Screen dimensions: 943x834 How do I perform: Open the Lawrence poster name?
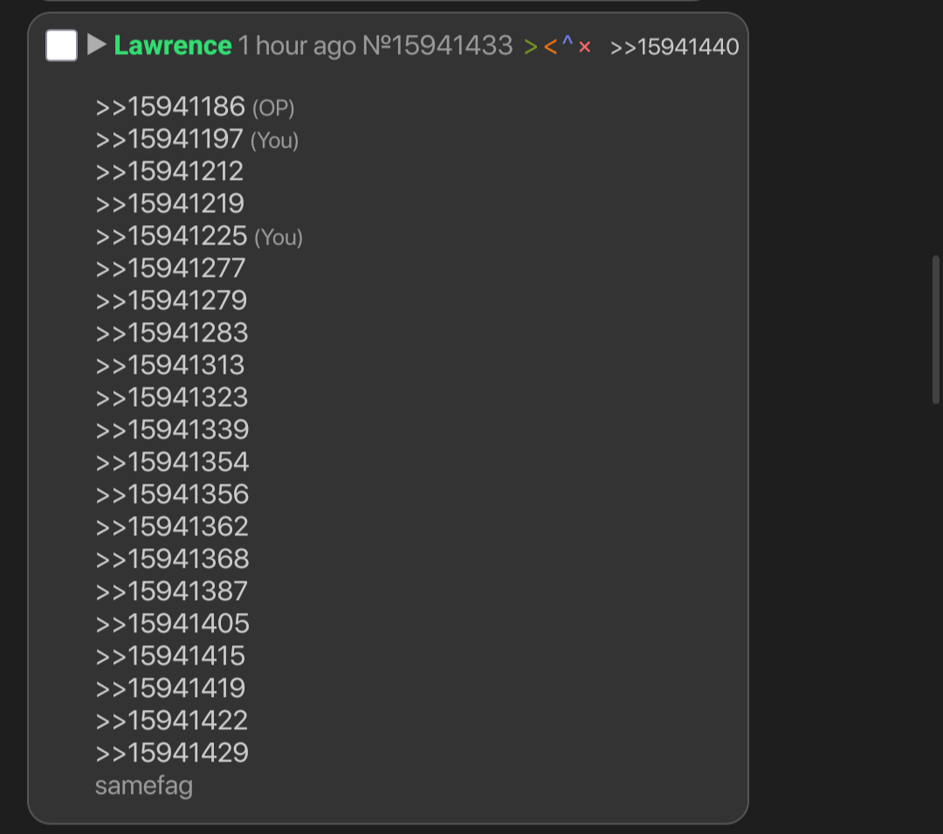coord(173,45)
